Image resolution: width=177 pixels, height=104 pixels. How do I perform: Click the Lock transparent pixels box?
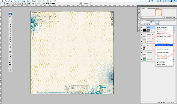(x=144, y=24)
